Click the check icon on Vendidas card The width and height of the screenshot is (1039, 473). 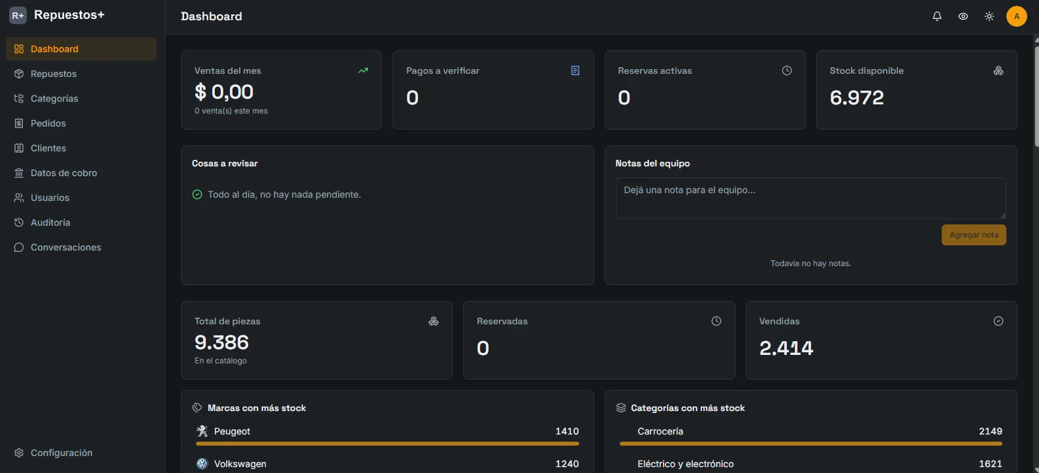pos(999,321)
